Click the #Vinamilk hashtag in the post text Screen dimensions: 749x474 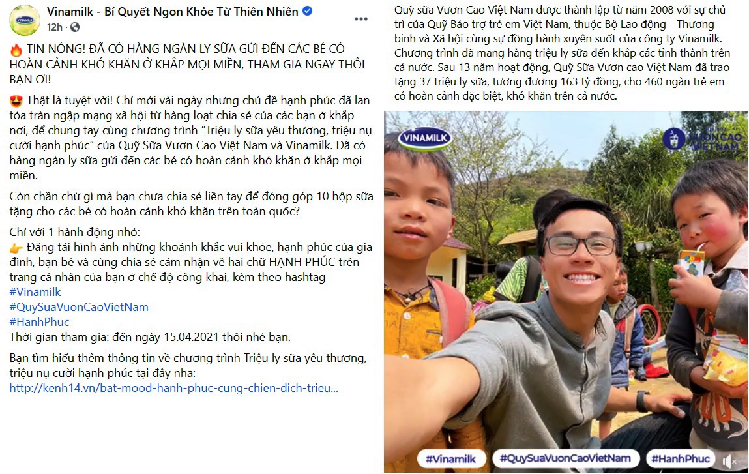click(x=35, y=292)
